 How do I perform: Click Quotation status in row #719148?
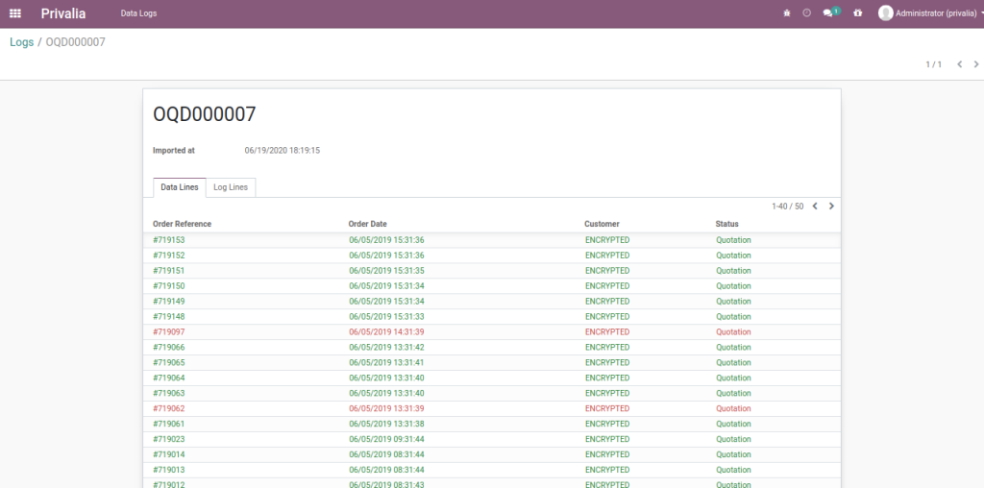(733, 317)
